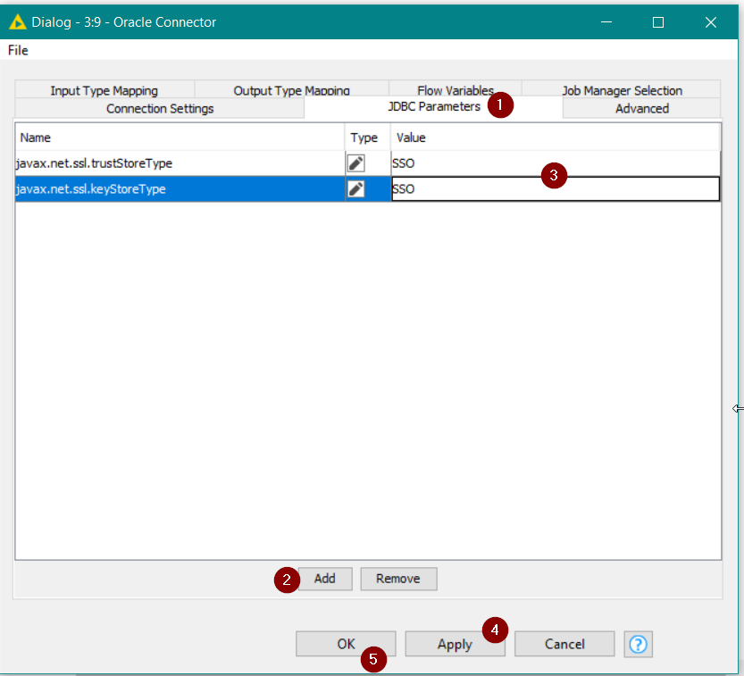Image resolution: width=744 pixels, height=676 pixels.
Task: Click the Name column header
Action: click(179, 138)
